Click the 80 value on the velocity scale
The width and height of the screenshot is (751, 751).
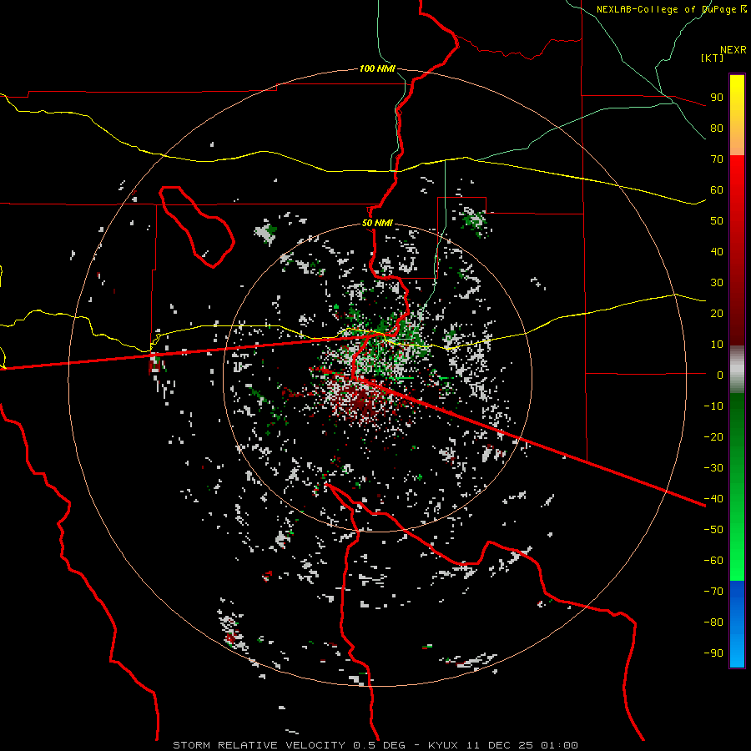click(x=717, y=129)
